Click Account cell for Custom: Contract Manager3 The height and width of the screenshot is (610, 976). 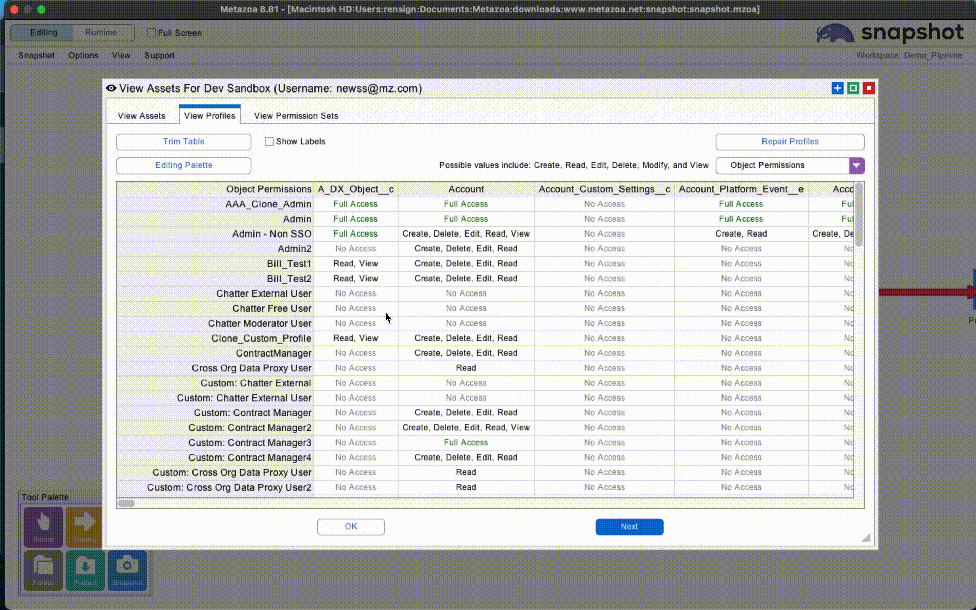coord(466,443)
